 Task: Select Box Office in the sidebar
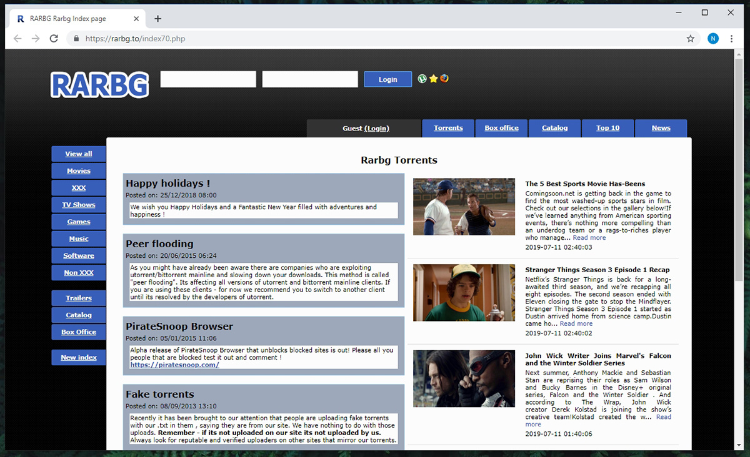[79, 332]
